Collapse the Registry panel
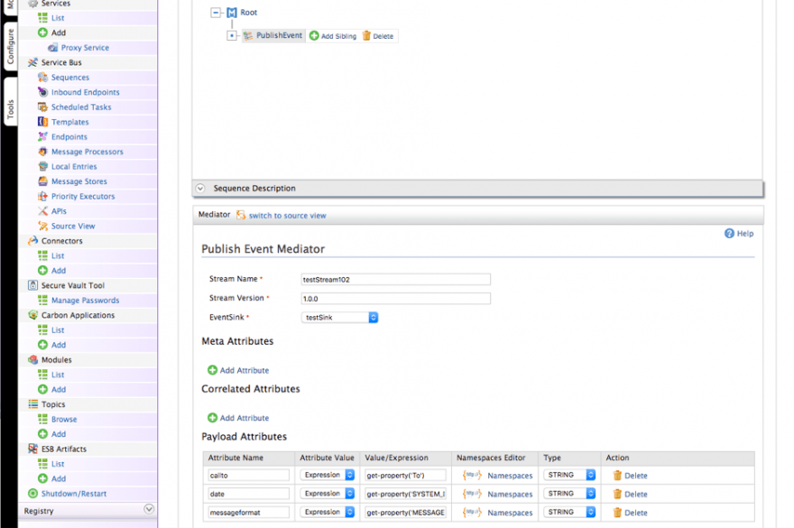 (149, 509)
